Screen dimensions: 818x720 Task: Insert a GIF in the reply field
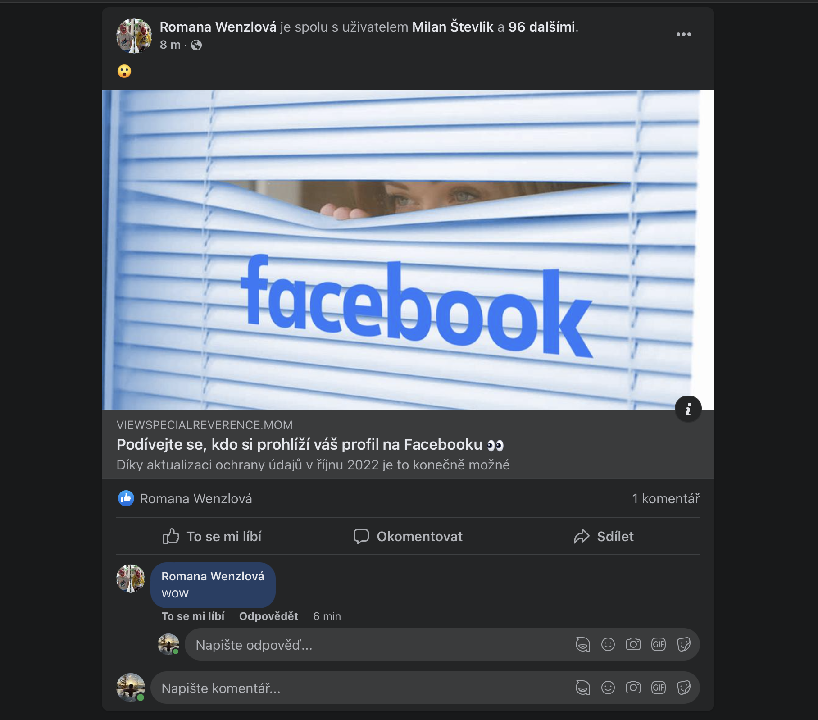(658, 645)
